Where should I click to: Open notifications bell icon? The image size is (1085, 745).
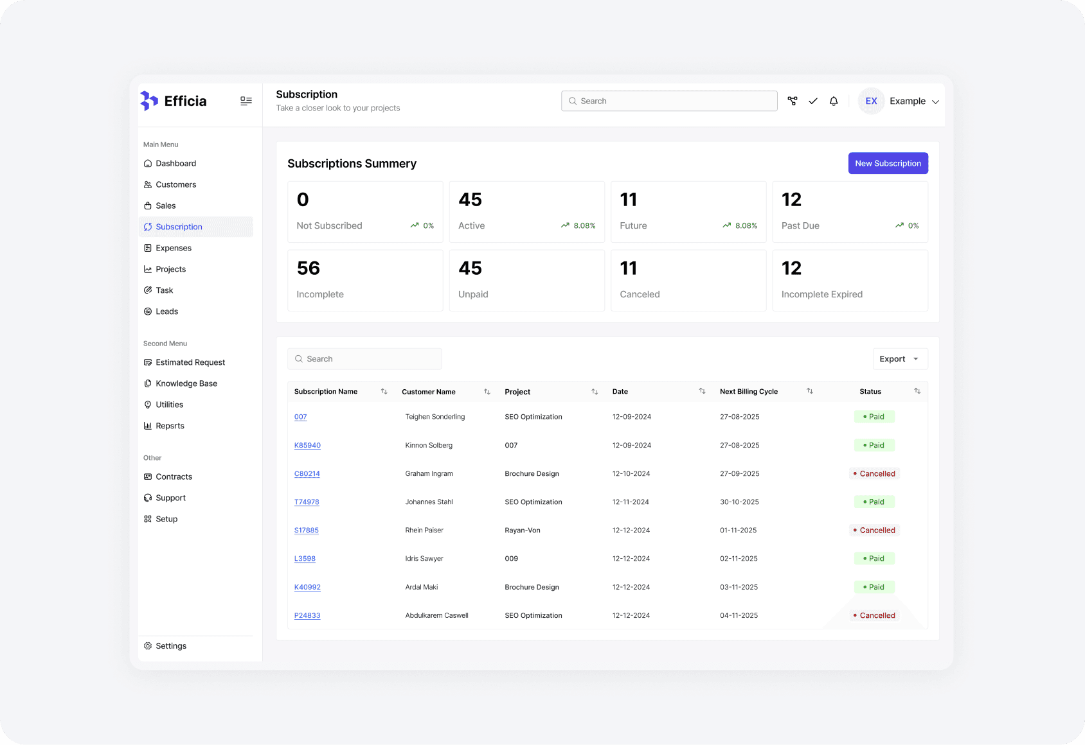pos(834,101)
